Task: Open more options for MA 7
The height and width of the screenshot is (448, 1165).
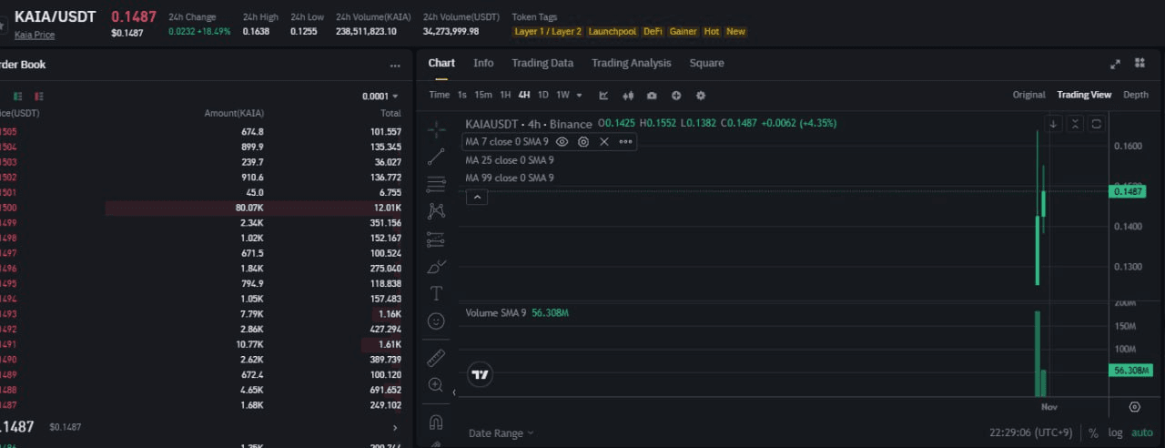Action: [625, 142]
